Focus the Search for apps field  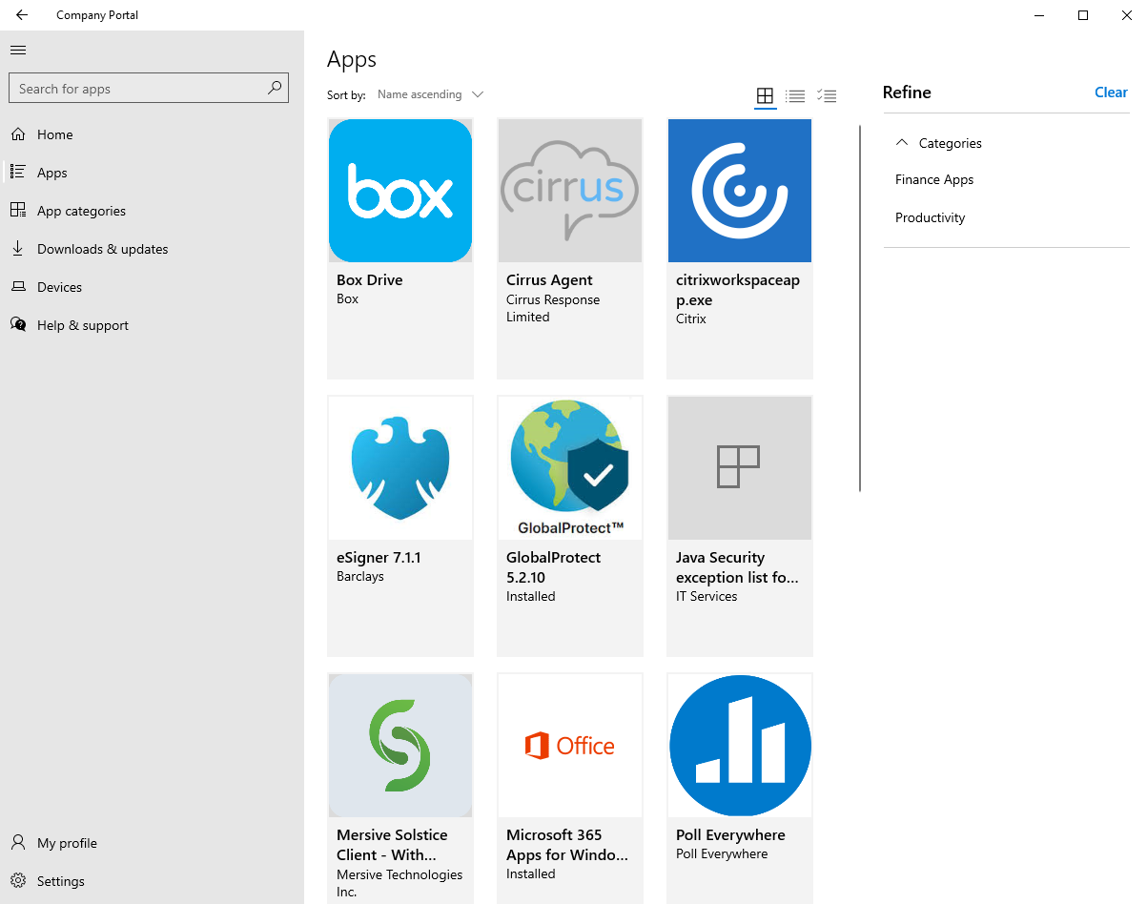(149, 88)
